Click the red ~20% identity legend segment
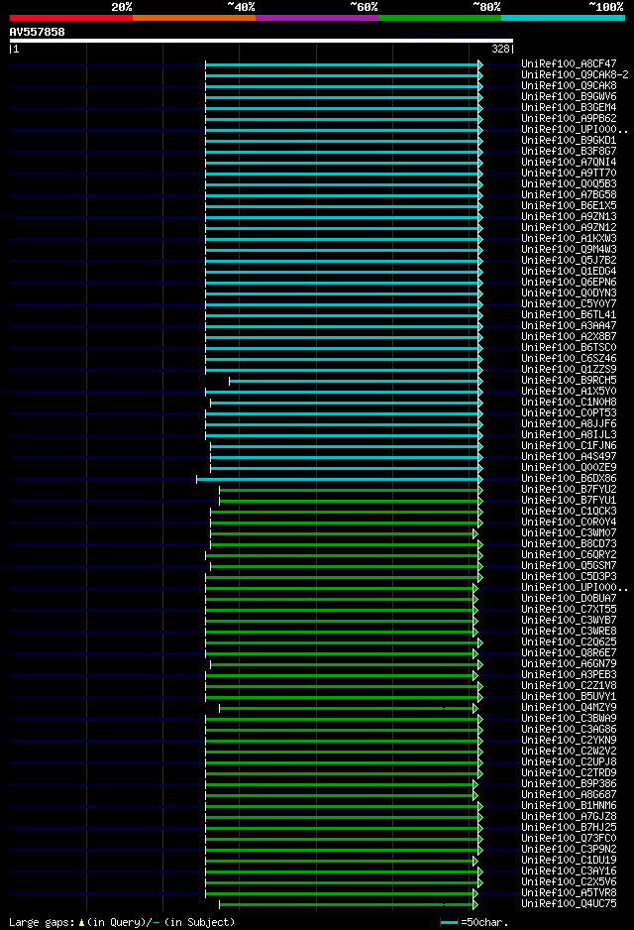634x930 pixels. click(71, 18)
